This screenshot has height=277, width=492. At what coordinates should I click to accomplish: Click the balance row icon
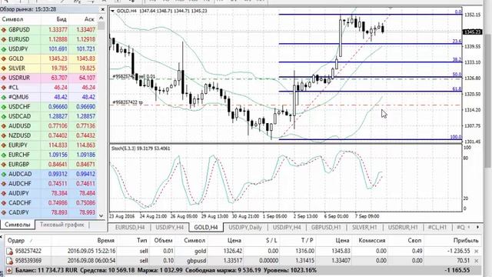9,270
